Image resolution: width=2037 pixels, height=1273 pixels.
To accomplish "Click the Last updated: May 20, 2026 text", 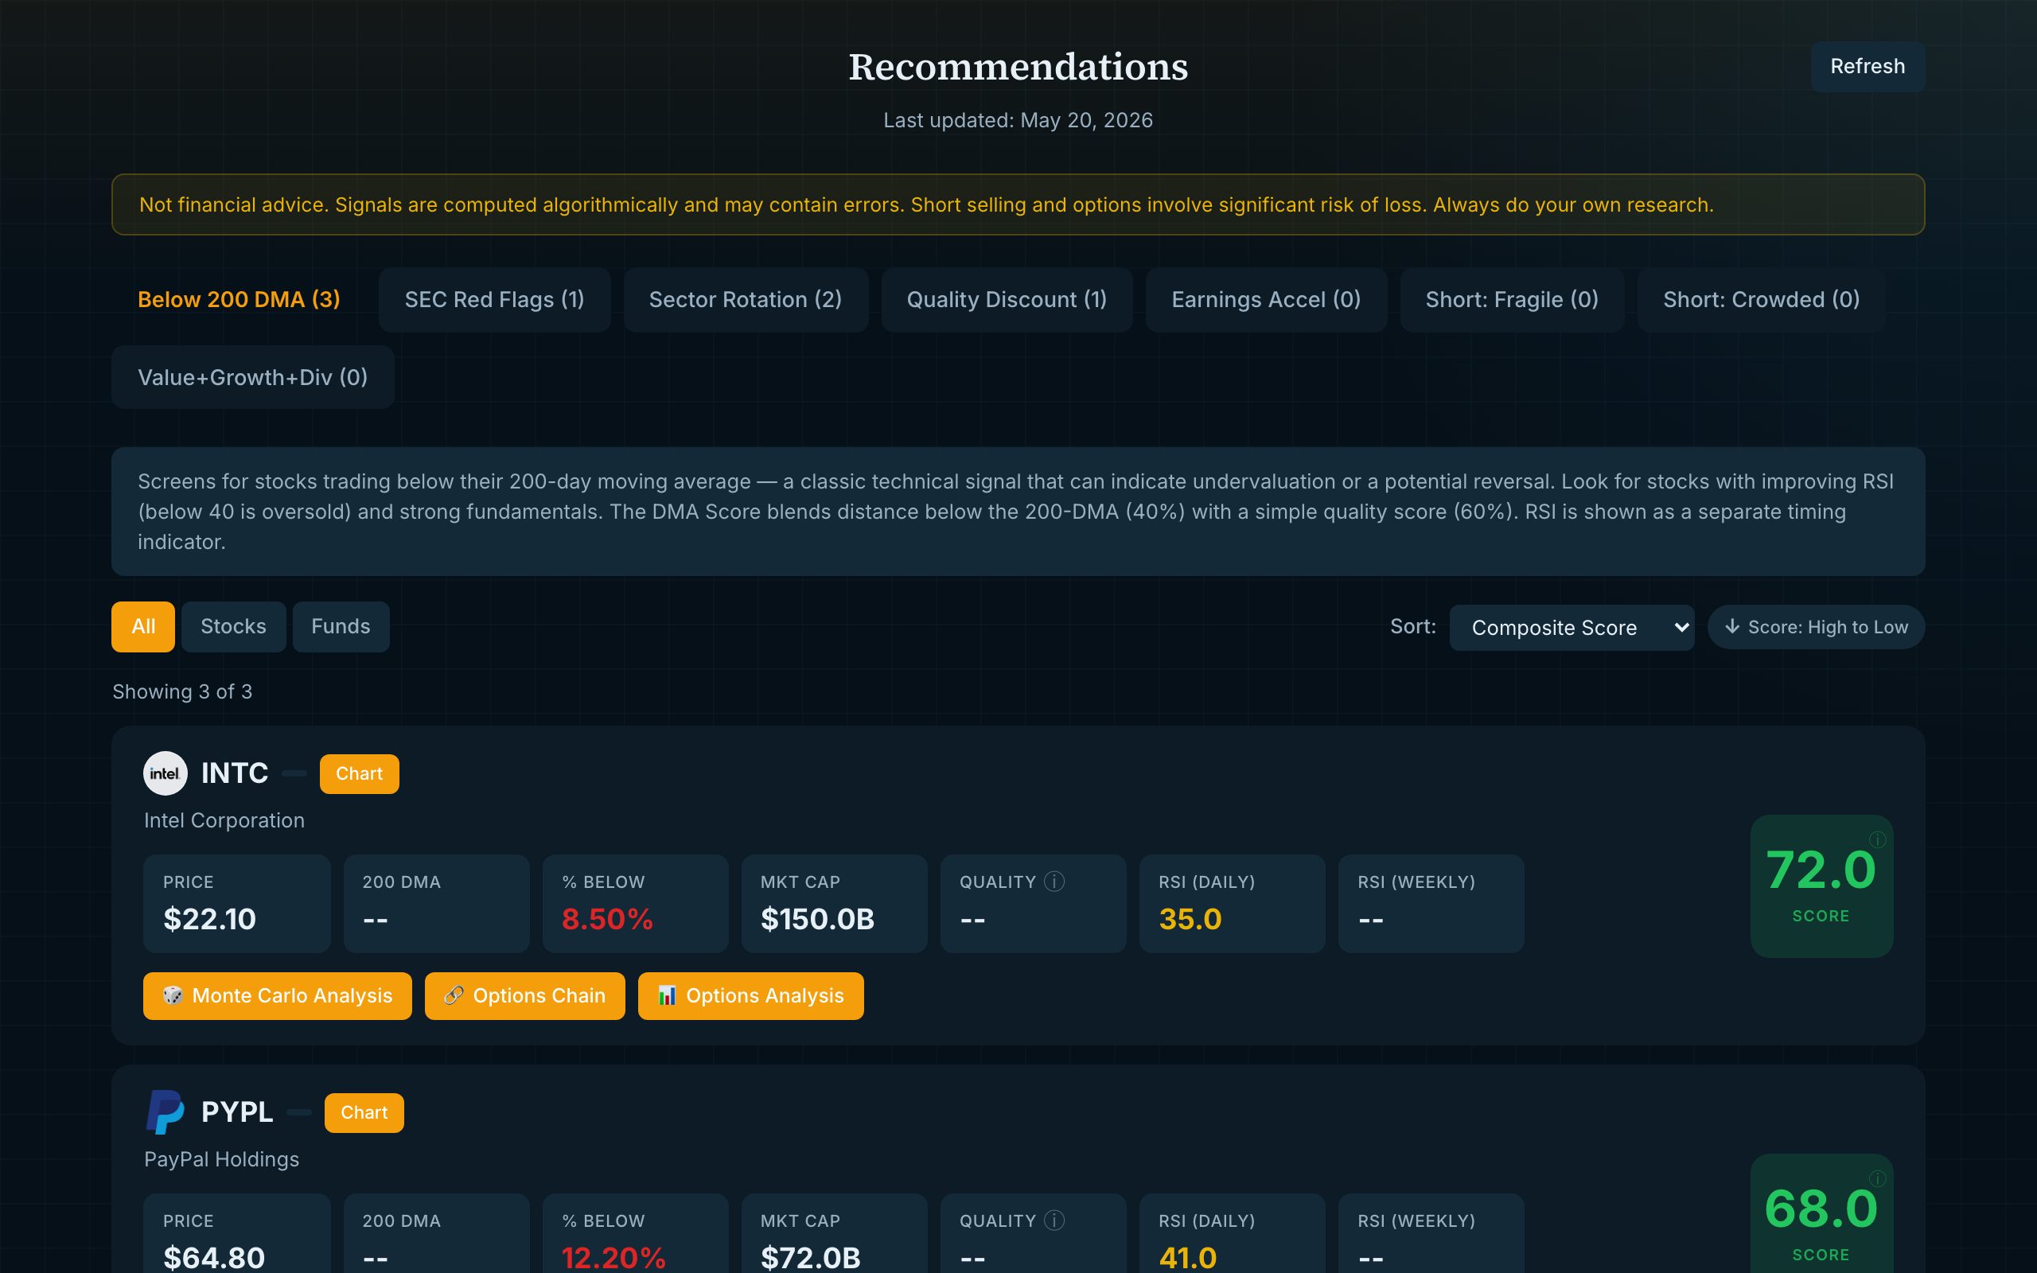I will 1018,120.
